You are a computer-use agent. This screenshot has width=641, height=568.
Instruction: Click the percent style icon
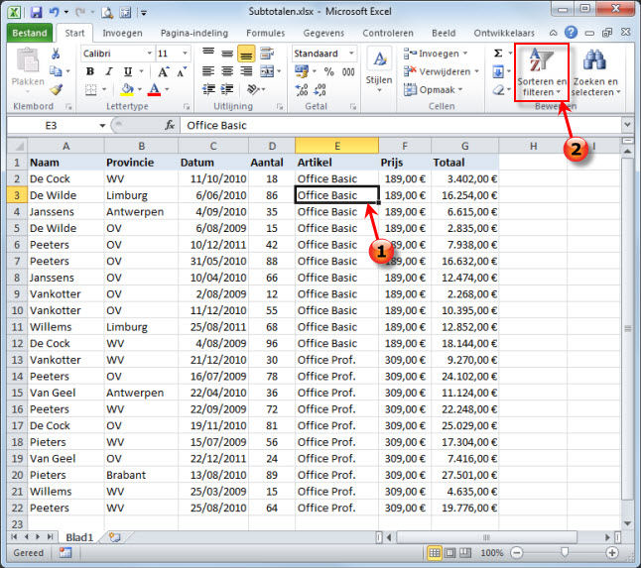click(328, 72)
